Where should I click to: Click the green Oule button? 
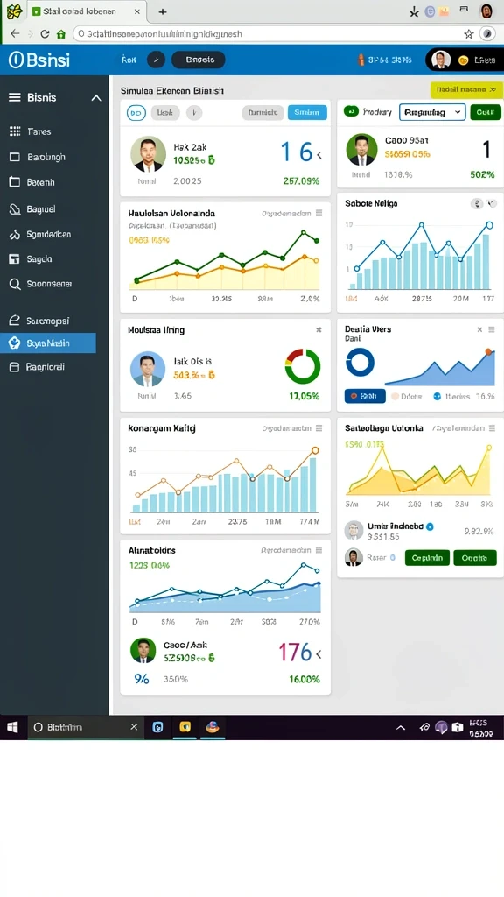(x=485, y=112)
